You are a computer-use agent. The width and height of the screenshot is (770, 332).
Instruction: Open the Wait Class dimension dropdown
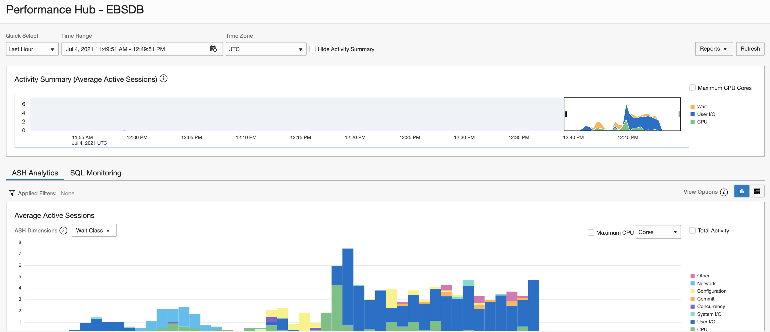coord(94,230)
